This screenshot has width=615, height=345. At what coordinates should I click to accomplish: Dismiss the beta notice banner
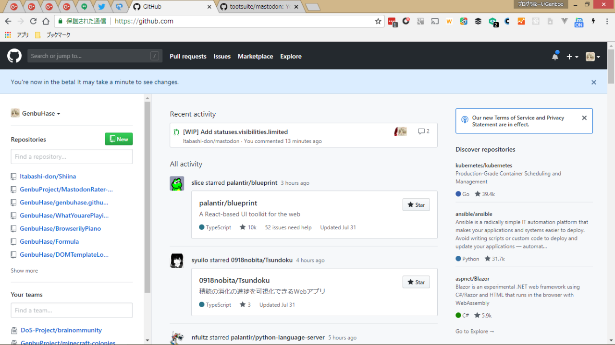click(593, 82)
